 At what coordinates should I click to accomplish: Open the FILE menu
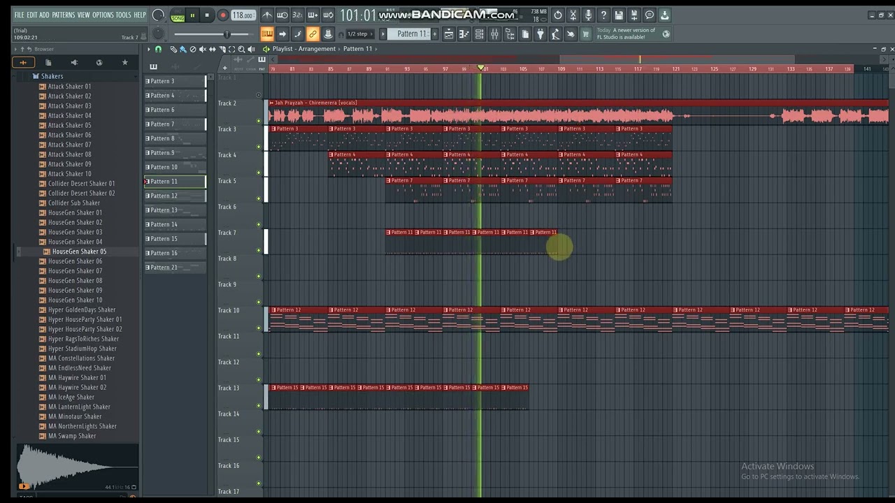click(19, 15)
